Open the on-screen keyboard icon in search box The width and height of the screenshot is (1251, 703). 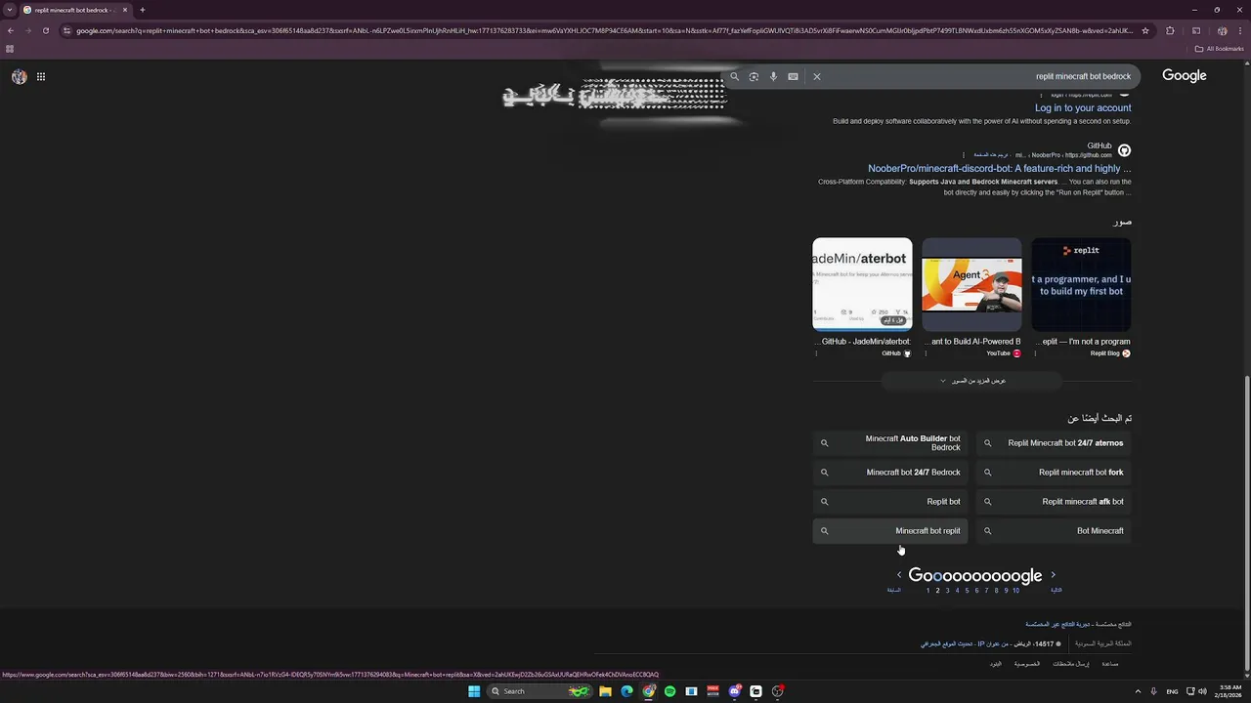tap(793, 76)
